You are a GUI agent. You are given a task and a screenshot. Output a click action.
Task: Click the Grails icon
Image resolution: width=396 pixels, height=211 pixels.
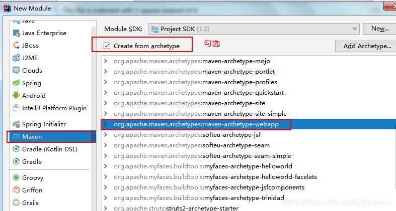[16, 202]
